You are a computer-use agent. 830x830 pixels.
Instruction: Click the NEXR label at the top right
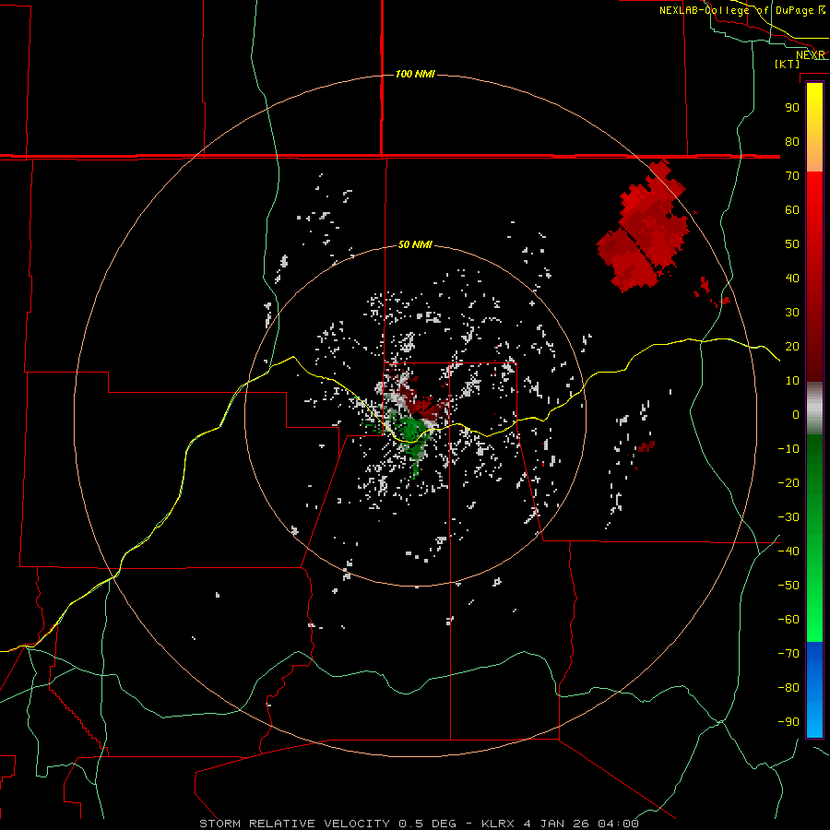click(x=811, y=55)
